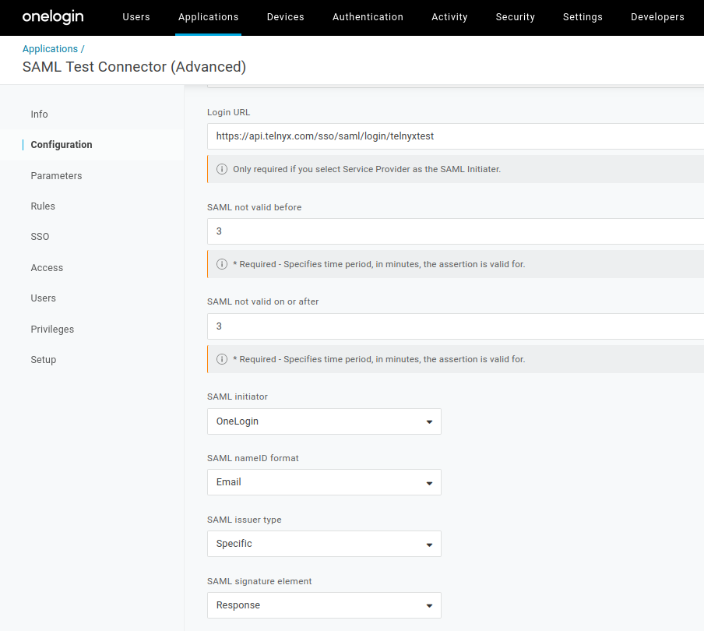The height and width of the screenshot is (631, 704).
Task: Open the Applications top menu
Action: point(209,17)
